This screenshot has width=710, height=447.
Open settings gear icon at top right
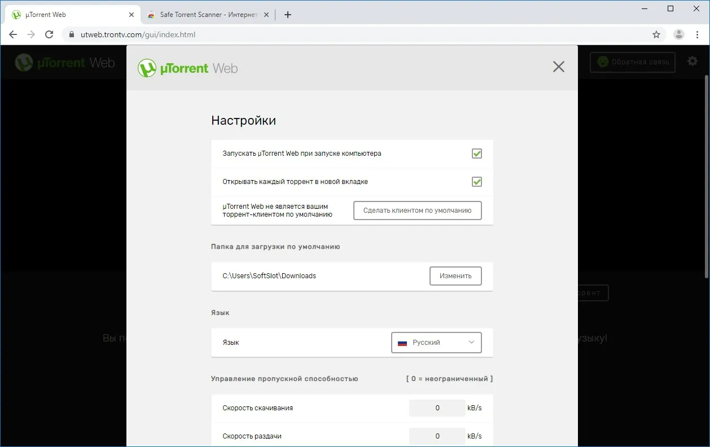(x=693, y=61)
